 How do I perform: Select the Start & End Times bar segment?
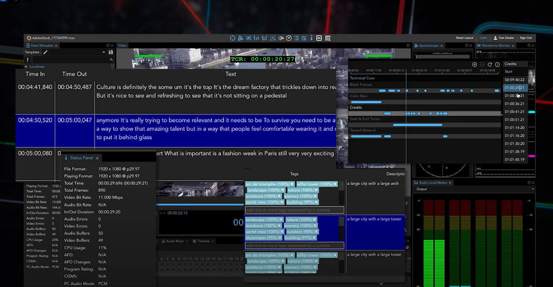[x=417, y=125]
